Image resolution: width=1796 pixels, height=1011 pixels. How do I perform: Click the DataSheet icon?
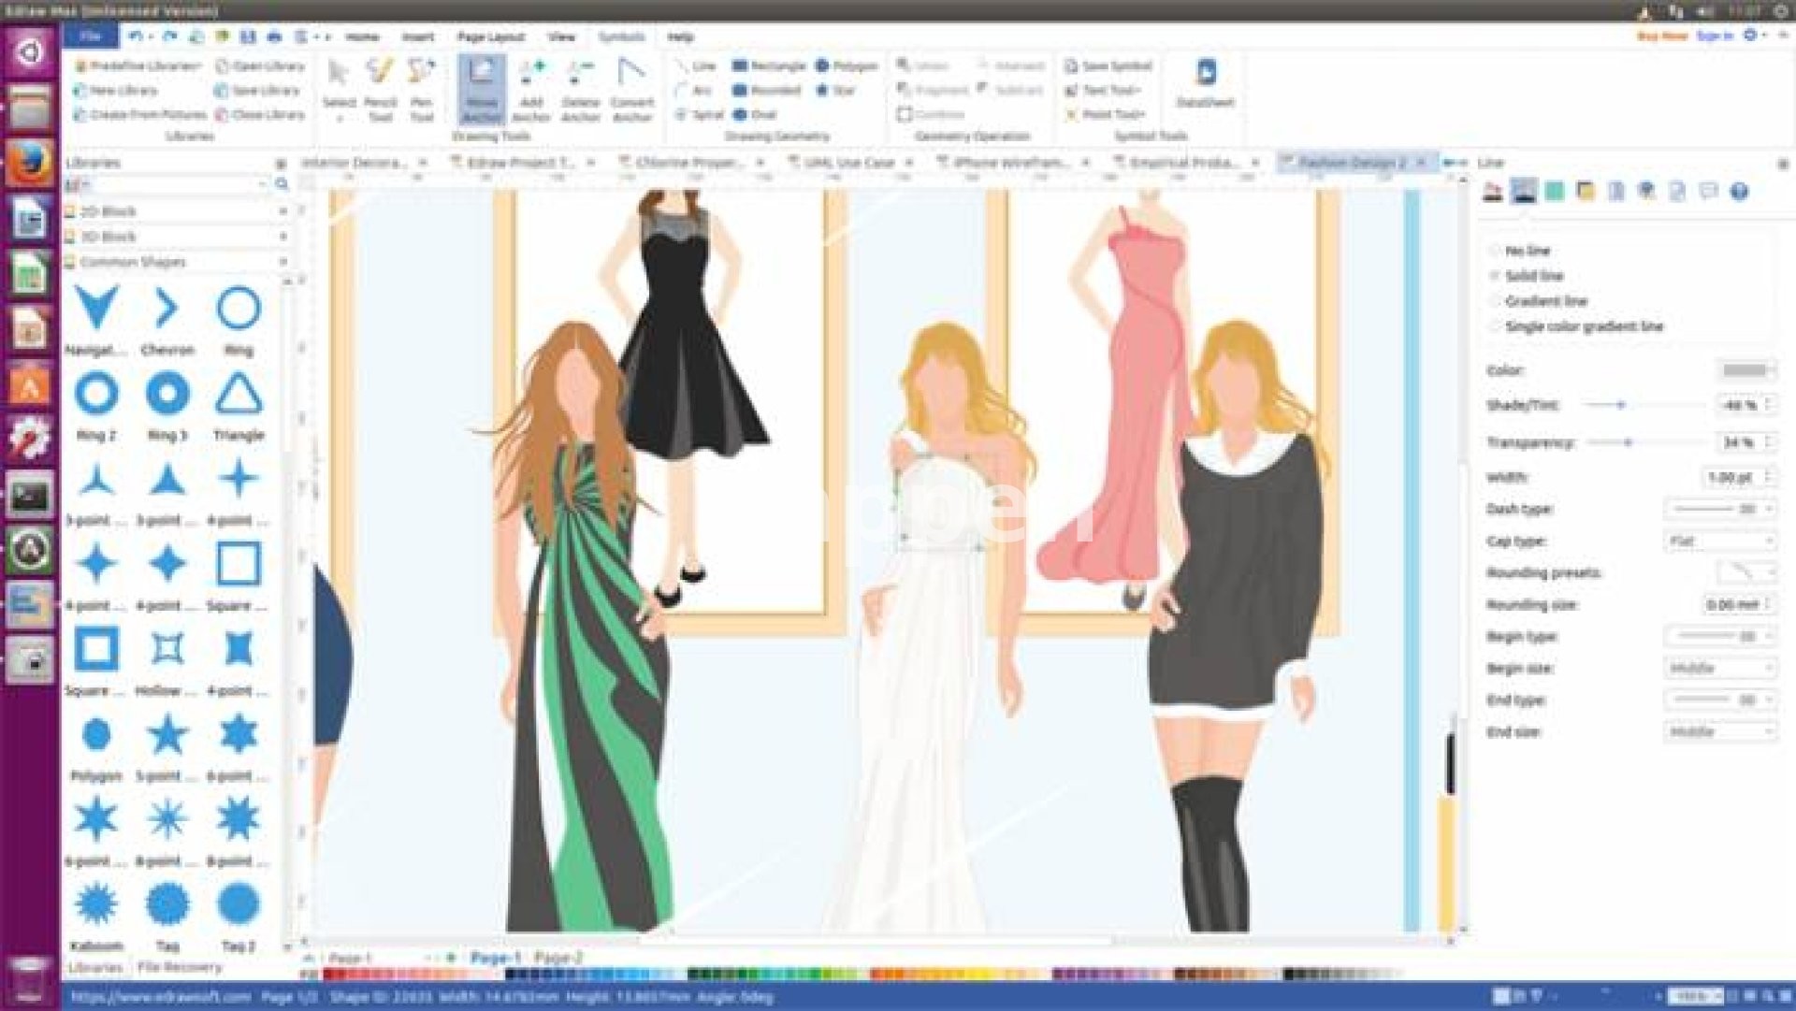1206,84
